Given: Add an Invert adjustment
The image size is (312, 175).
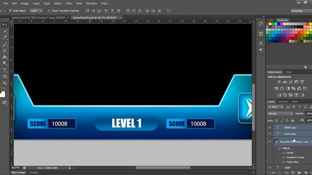Looking at the screenshot, I should 279,95.
